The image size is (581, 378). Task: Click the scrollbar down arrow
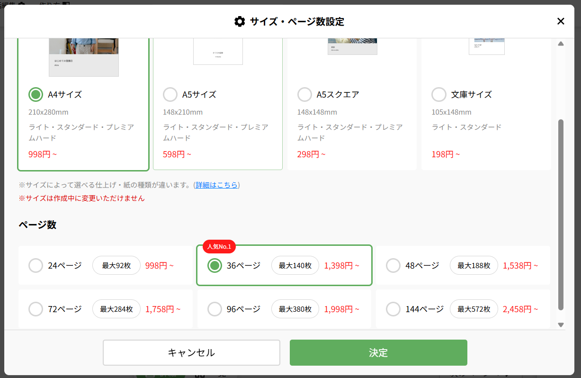(561, 325)
